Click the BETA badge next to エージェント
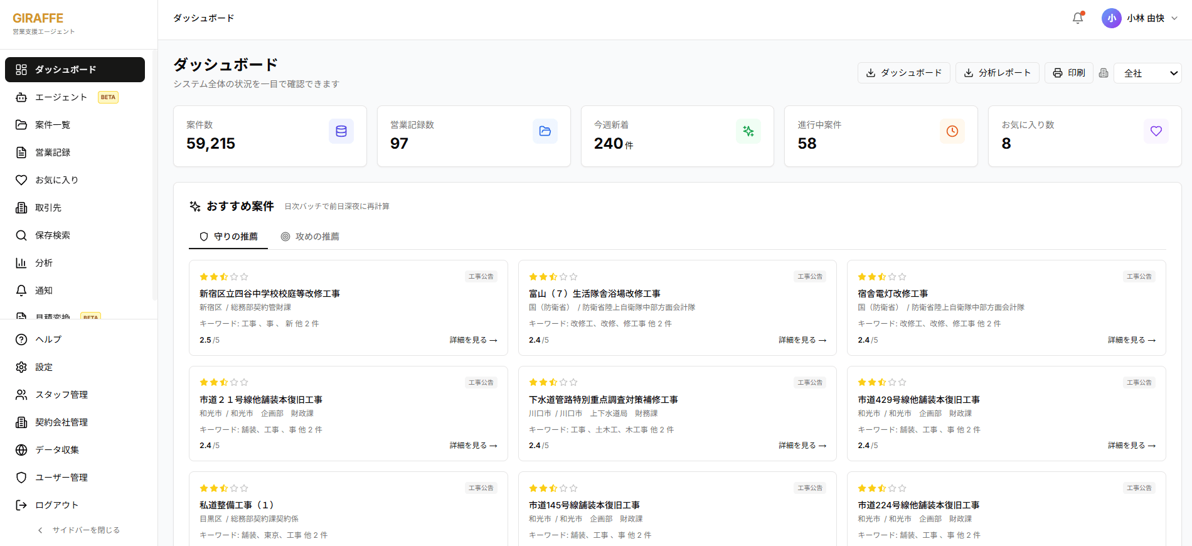Viewport: 1192px width, 546px height. point(108,97)
